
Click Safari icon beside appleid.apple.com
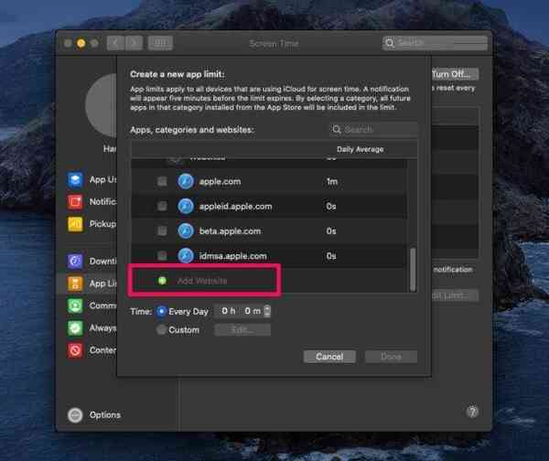[186, 206]
